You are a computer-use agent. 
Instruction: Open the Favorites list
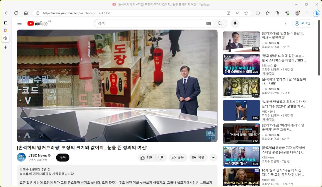point(268,13)
